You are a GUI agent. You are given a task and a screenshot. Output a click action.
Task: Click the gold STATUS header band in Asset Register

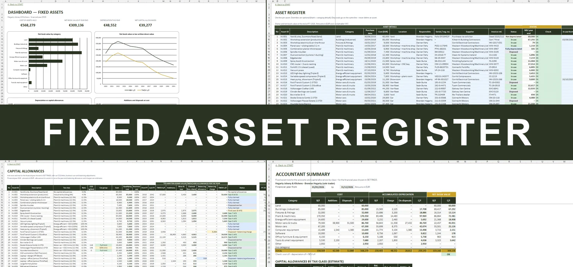[x=533, y=27]
